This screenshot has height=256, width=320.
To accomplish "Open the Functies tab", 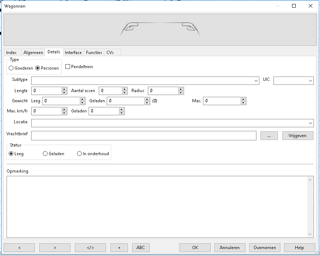I will [94, 53].
